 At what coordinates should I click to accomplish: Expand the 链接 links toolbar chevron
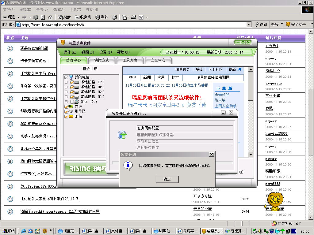pos(282,24)
